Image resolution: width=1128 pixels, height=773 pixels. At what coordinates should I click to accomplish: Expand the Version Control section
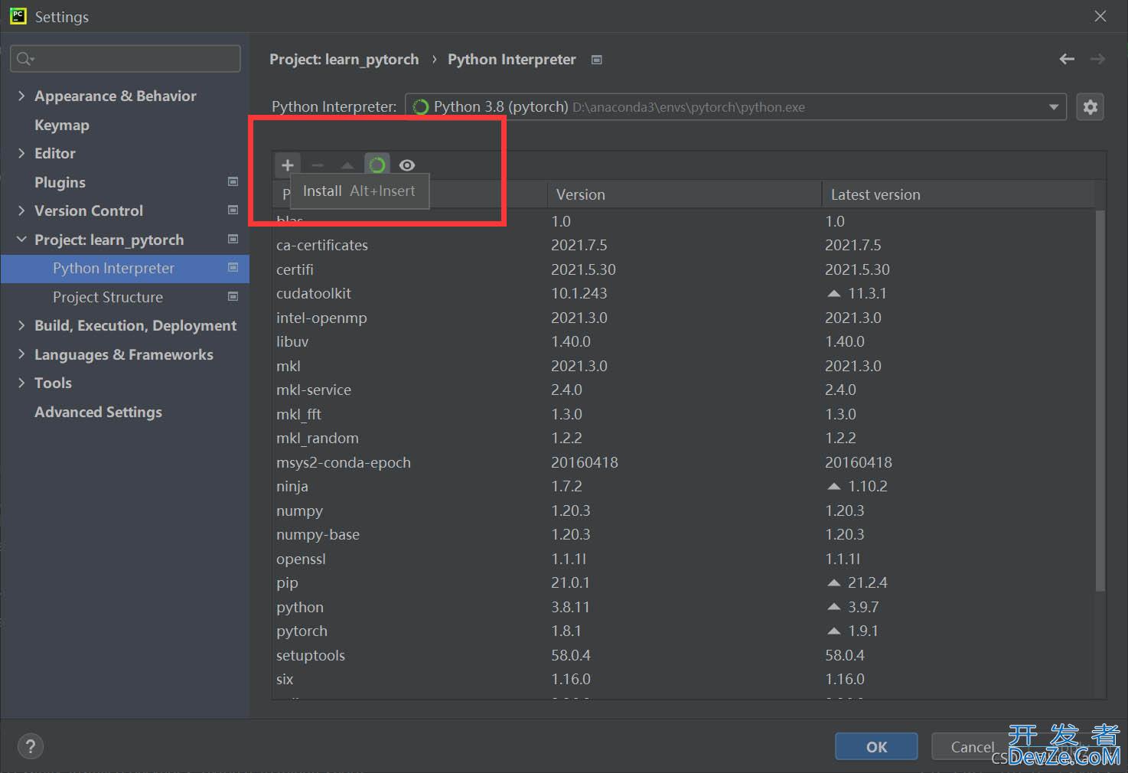tap(21, 210)
